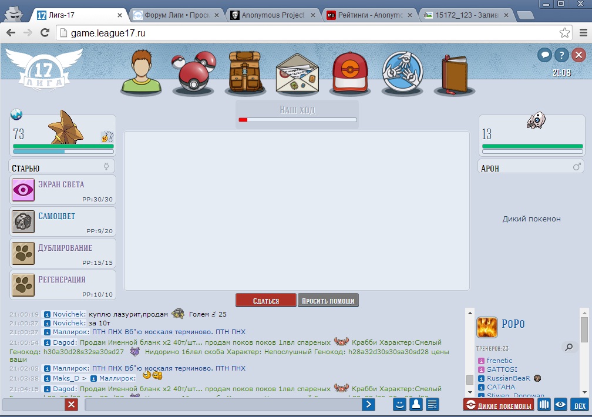Reload the page

tap(45, 33)
